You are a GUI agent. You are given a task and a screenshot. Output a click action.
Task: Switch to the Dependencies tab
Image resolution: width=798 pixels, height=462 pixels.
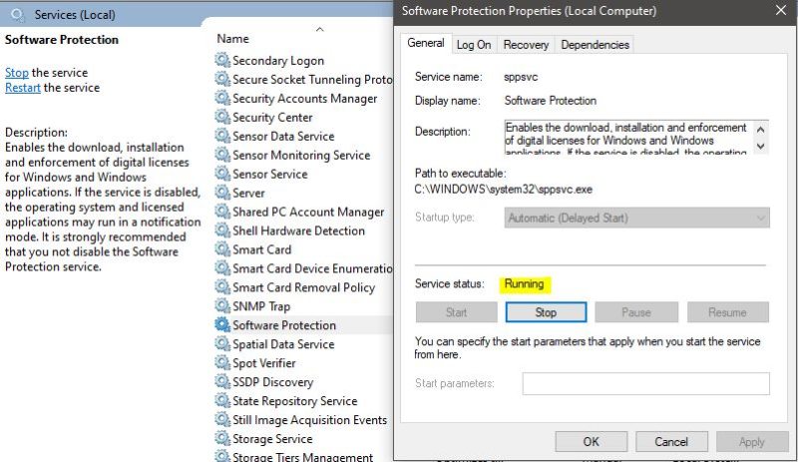click(x=595, y=45)
